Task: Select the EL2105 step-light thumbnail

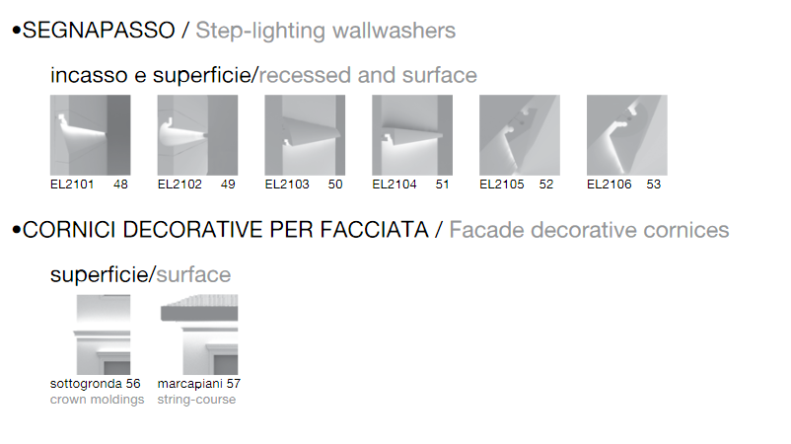Action: click(520, 135)
